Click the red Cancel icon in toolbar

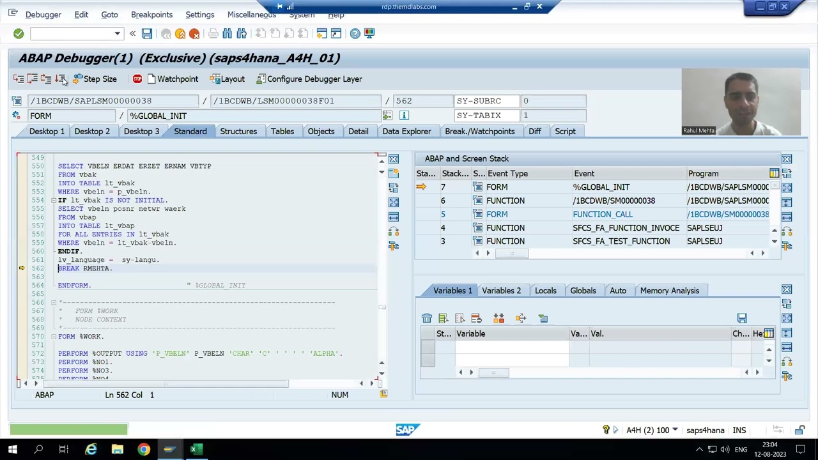194,33
